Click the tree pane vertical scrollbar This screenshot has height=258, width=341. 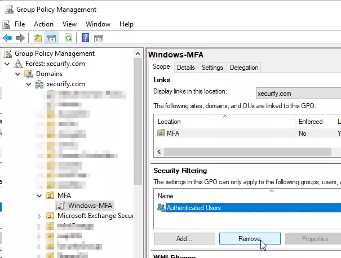pyautogui.click(x=138, y=122)
